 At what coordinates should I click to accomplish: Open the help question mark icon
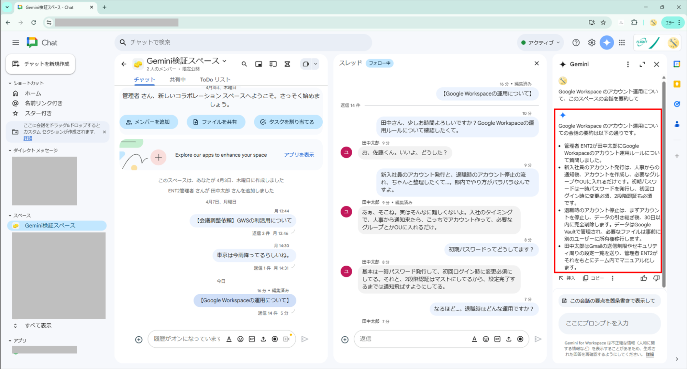(576, 43)
